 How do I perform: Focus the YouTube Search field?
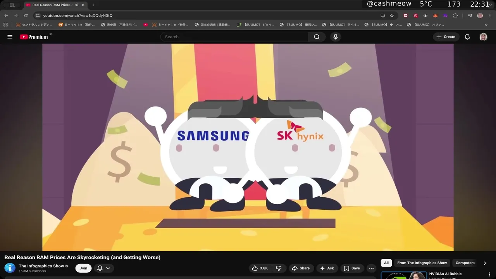click(234, 37)
